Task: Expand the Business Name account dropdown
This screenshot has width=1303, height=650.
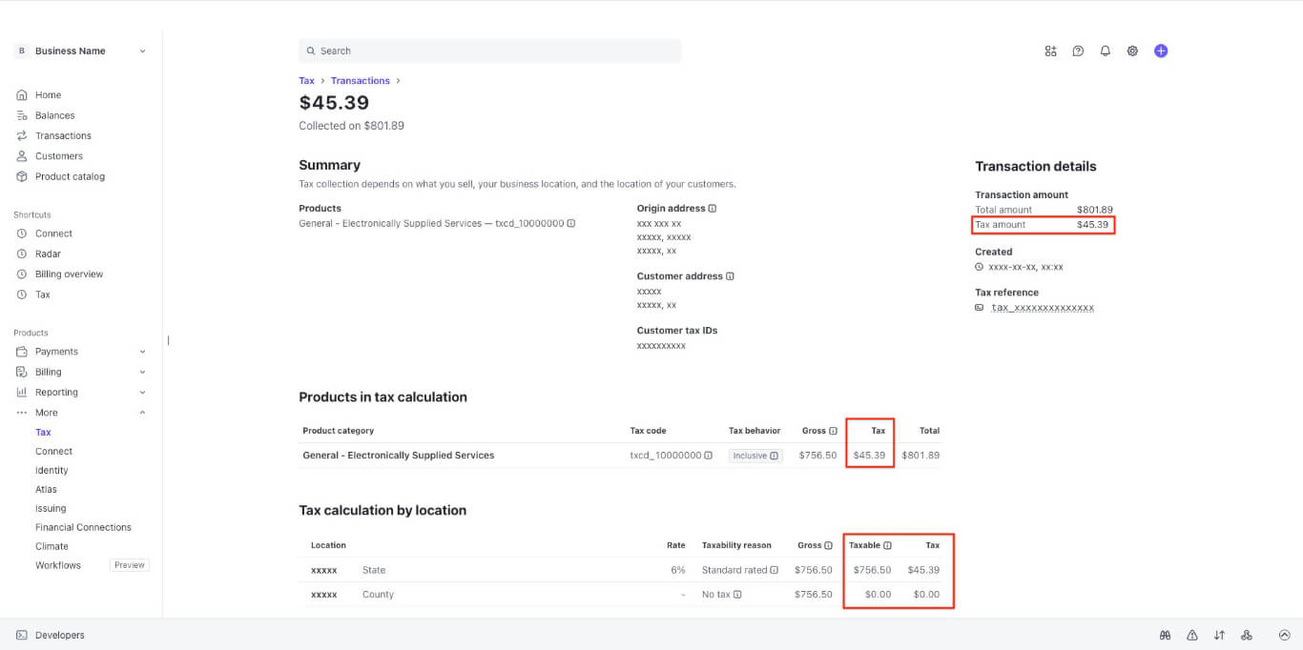Action: click(142, 51)
